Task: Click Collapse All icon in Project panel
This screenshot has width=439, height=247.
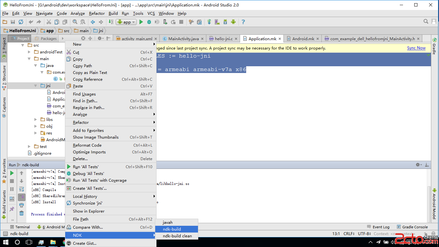Action: pos(90,38)
